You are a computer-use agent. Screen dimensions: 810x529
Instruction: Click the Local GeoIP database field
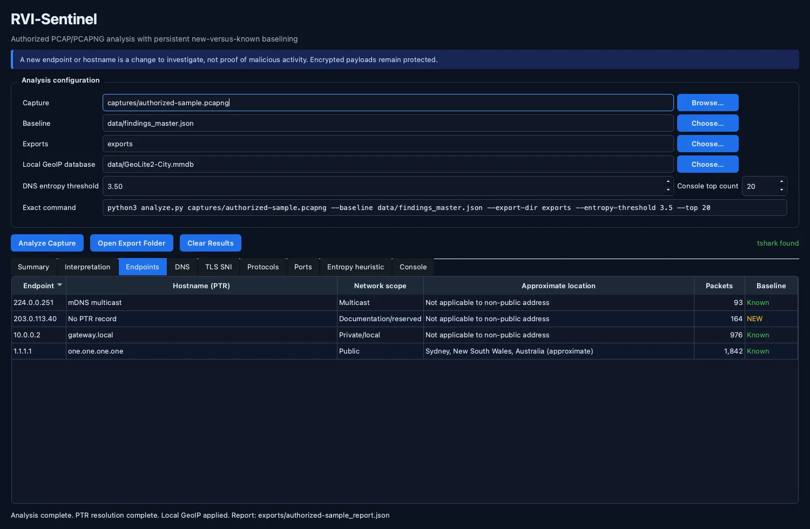click(388, 164)
